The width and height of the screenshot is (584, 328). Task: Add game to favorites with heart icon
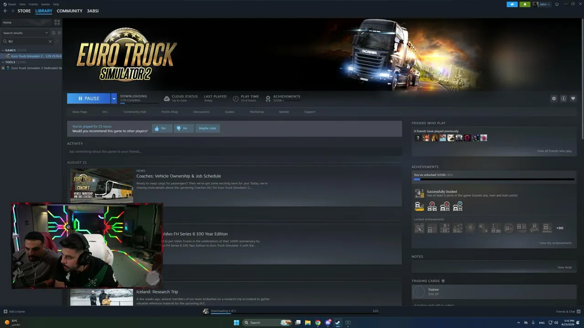(x=573, y=98)
